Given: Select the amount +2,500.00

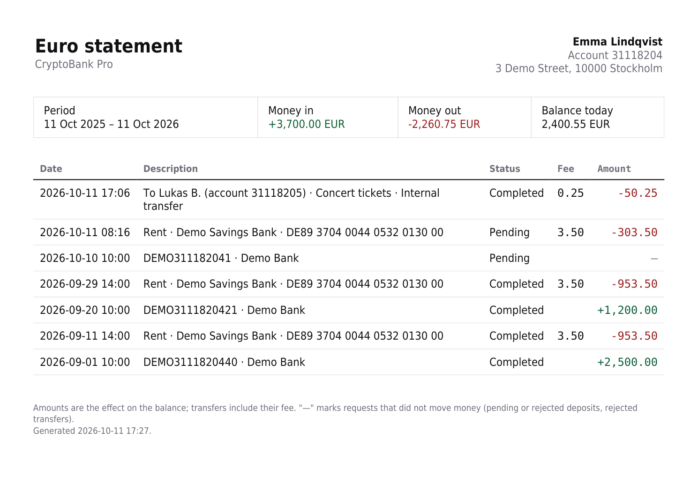Looking at the screenshot, I should point(627,362).
